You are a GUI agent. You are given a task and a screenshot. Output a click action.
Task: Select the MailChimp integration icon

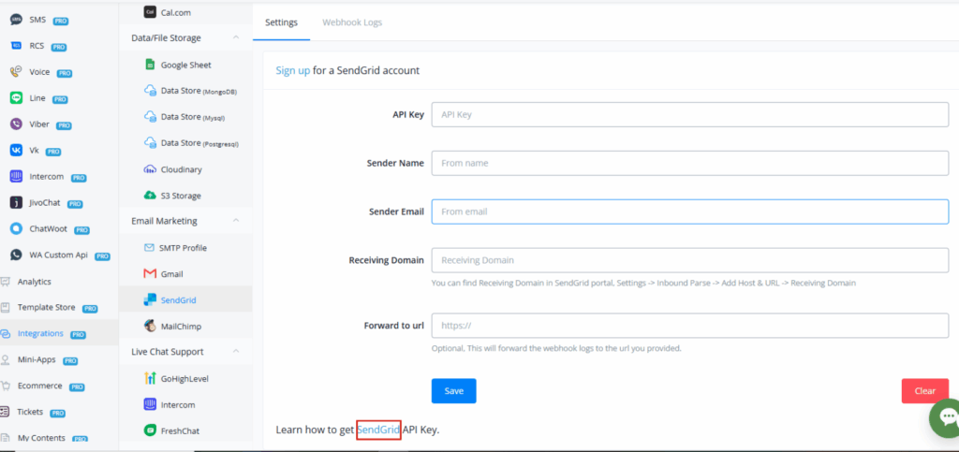click(150, 326)
